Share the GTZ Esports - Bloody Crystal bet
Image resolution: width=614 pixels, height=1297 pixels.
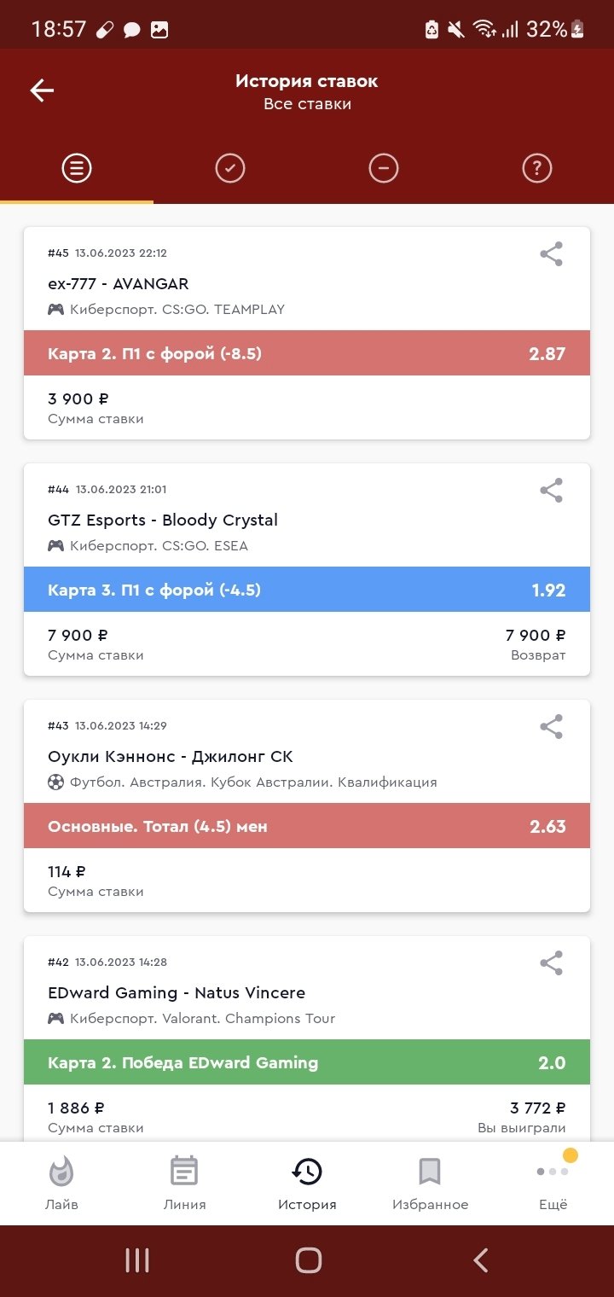point(552,491)
